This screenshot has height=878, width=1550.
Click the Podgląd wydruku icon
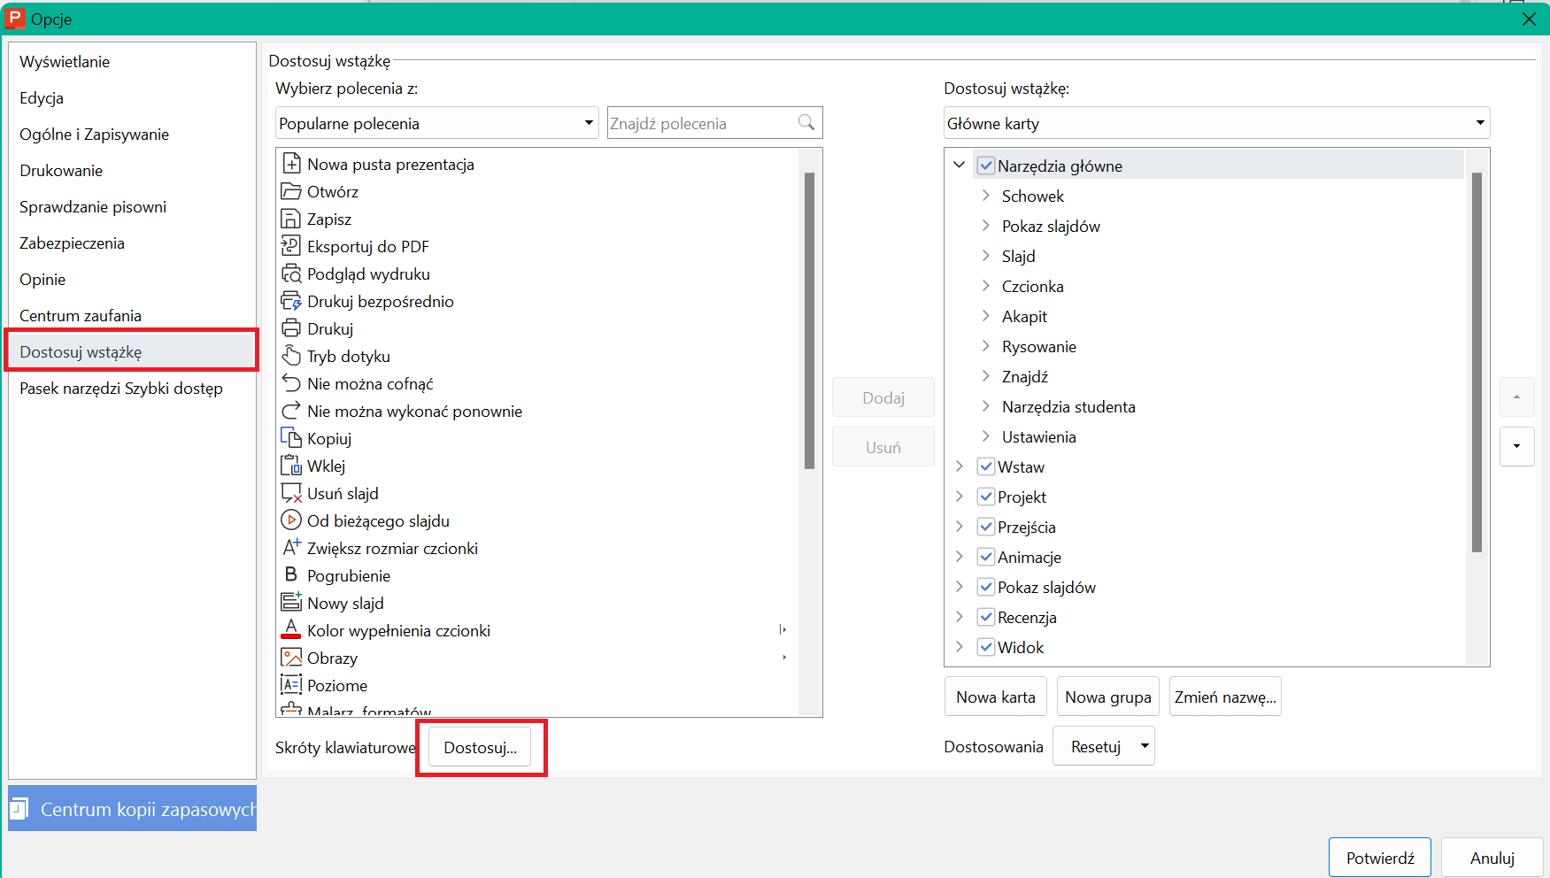pos(290,273)
